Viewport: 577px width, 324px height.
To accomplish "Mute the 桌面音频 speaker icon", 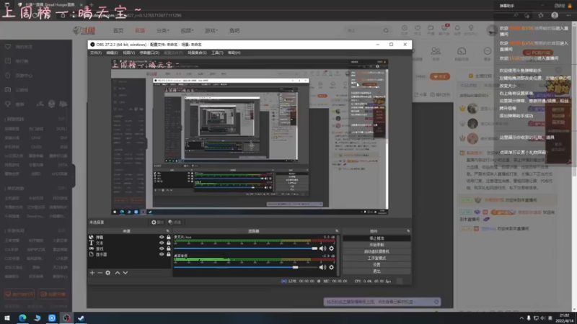I will pos(322,267).
